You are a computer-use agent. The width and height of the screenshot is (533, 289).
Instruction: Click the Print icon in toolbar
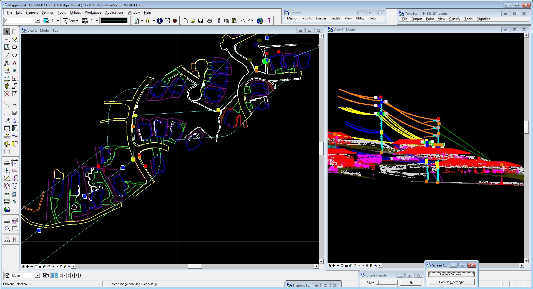(210, 21)
